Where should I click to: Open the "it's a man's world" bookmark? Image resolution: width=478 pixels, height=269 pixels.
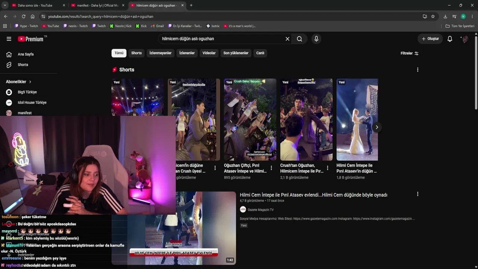click(239, 26)
